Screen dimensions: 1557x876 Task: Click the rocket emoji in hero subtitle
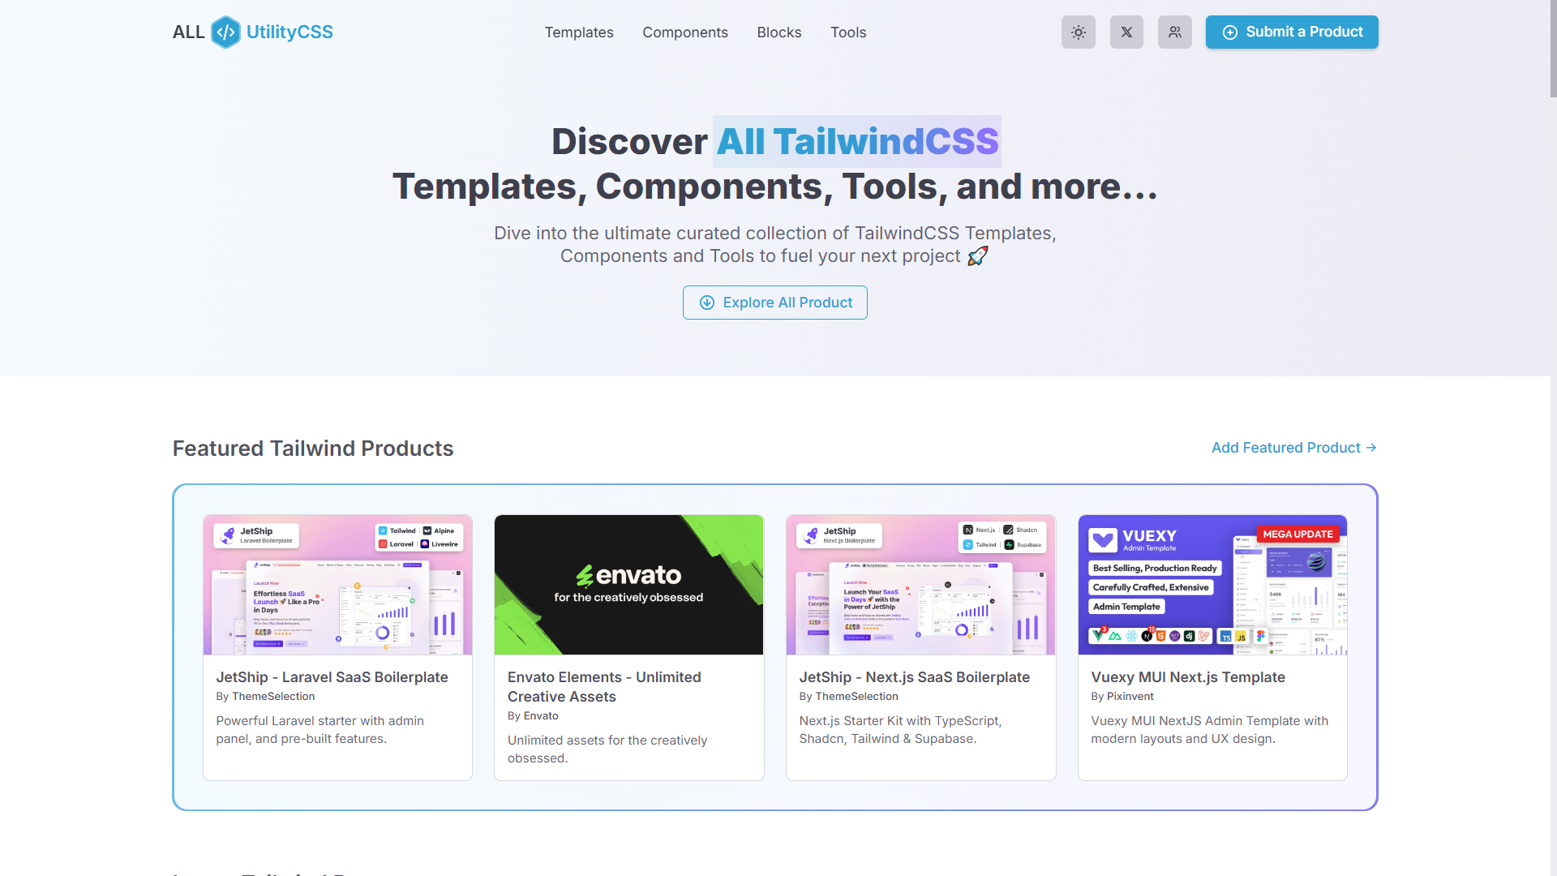[978, 256]
